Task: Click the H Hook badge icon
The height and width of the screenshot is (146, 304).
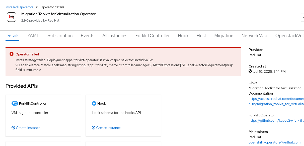Action: point(94,103)
